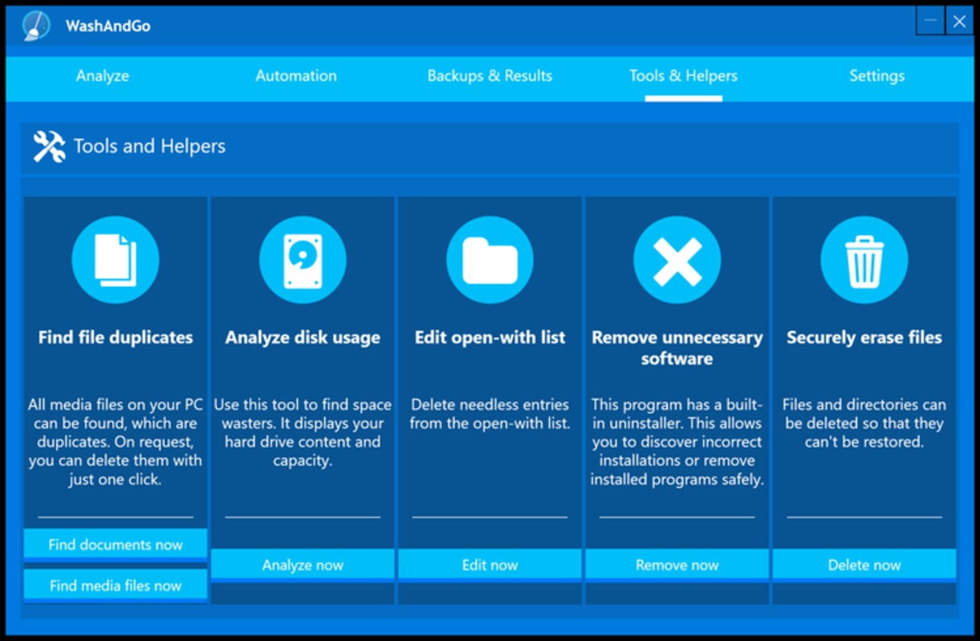The image size is (980, 641).
Task: Click the Find file duplicates heading
Action: coord(115,337)
